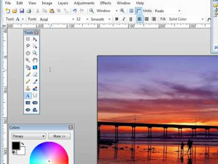
Task: Open the Adjustments menu
Action: [84, 3]
